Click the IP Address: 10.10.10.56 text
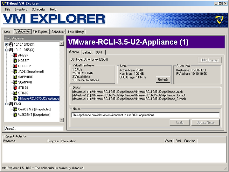The width and height of the screenshot is (229, 172). pyautogui.click(x=191, y=74)
